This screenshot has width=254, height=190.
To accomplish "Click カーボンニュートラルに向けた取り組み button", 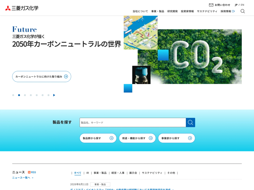I will pyautogui.click(x=42, y=77).
